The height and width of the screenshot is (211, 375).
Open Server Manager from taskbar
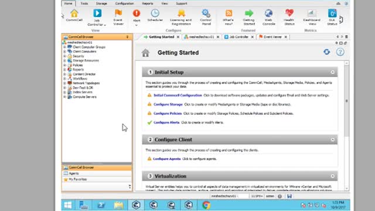[83, 205]
